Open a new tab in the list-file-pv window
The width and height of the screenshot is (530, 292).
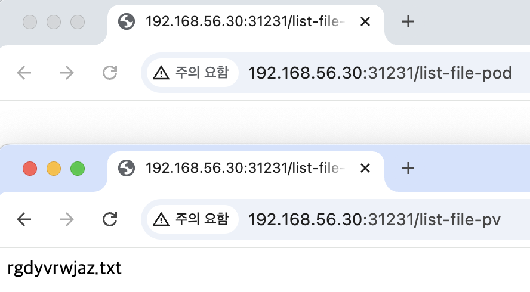coord(408,168)
